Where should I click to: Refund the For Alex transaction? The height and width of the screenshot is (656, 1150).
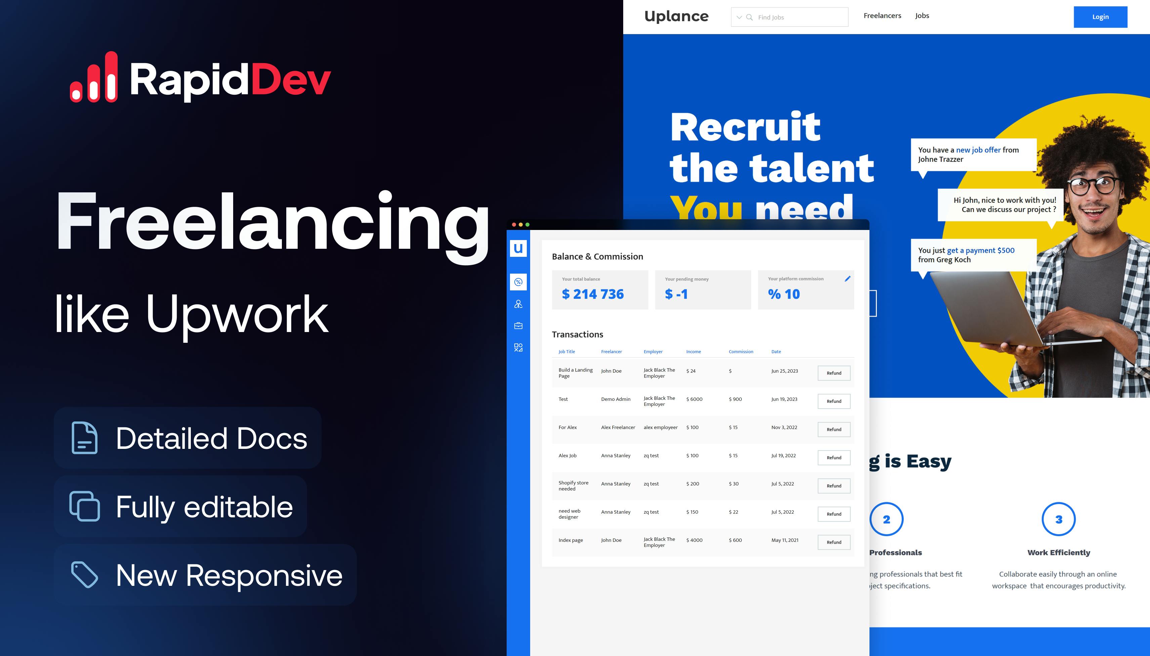(834, 429)
